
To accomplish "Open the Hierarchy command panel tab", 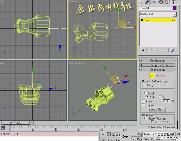I will coord(154,2).
